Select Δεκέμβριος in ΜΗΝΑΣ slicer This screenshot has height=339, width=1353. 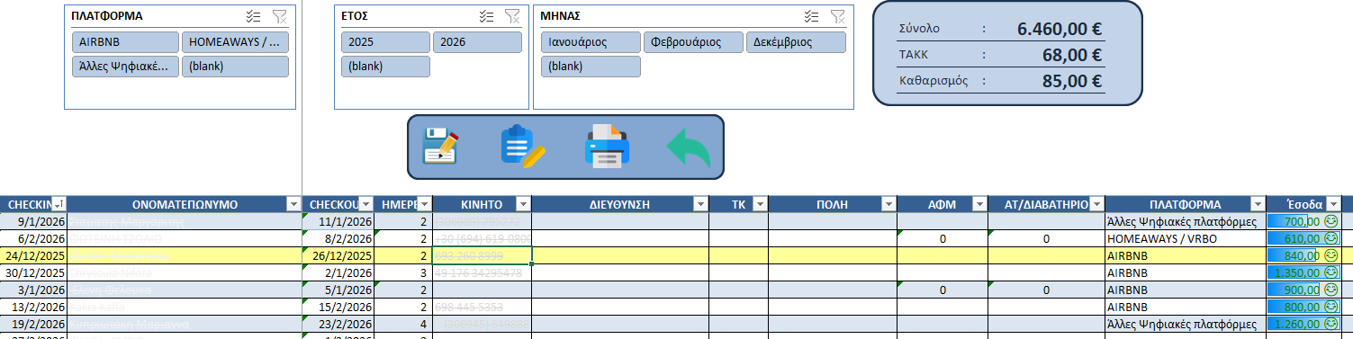coord(796,42)
